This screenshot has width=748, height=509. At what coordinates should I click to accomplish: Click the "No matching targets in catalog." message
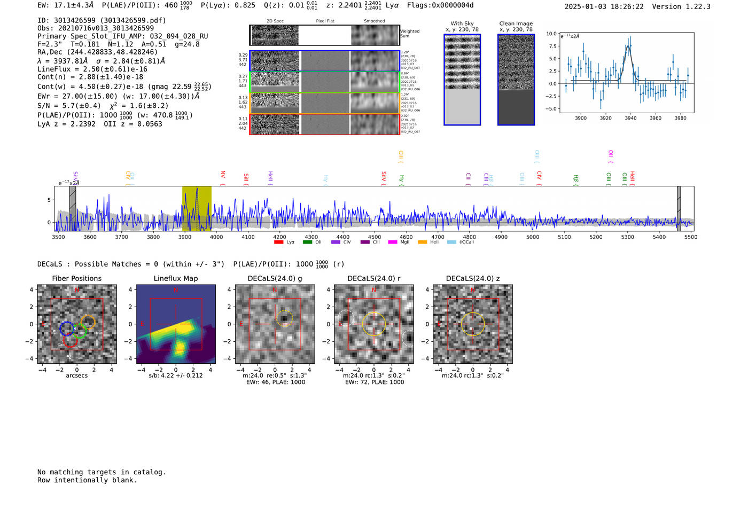[x=102, y=472]
